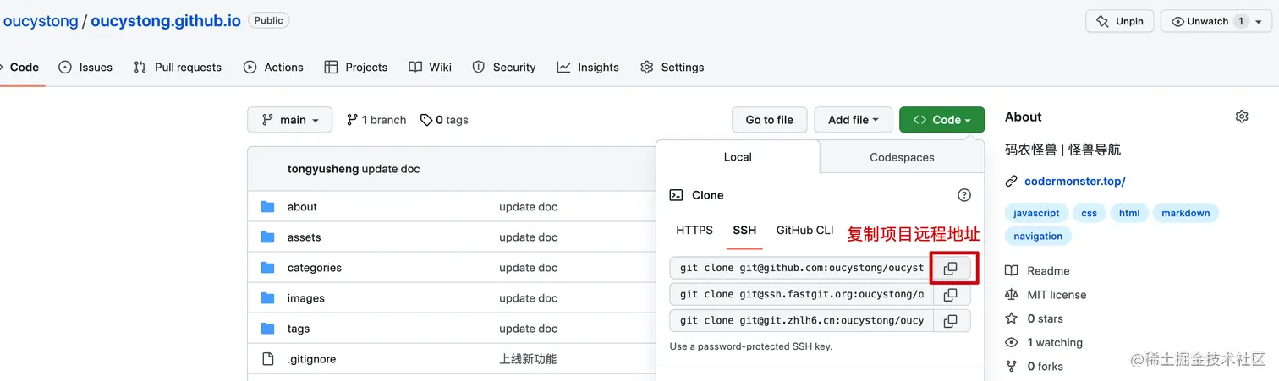The height and width of the screenshot is (381, 1279).
Task: Open the Actions tab
Action: pyautogui.click(x=273, y=68)
